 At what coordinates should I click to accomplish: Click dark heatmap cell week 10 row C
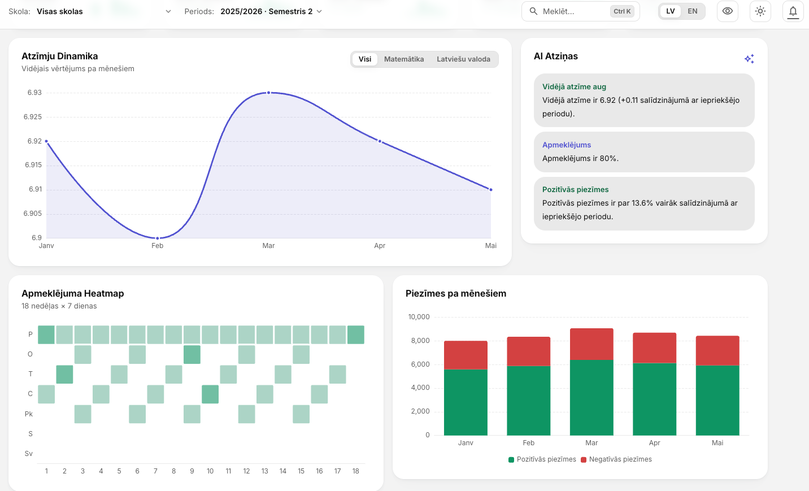coord(210,394)
